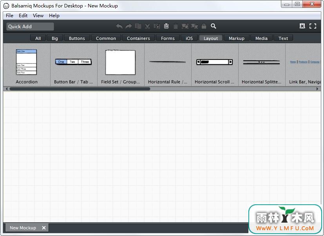Click the Redo arrow icon
This screenshot has height=236, width=324.
[x=129, y=26]
